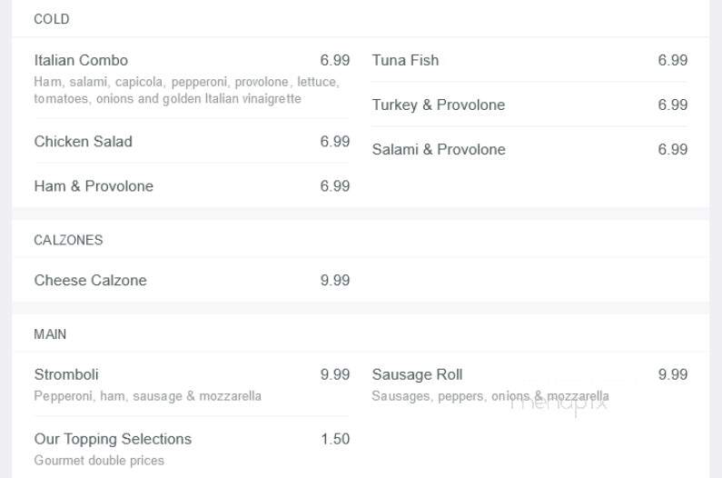Click the 1.50 topping price

click(x=335, y=439)
